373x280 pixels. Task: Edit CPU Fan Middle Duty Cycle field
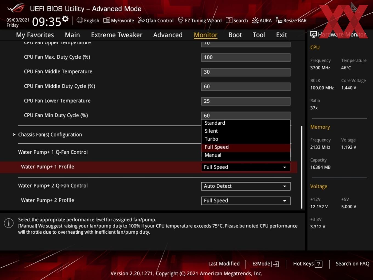tap(246, 86)
